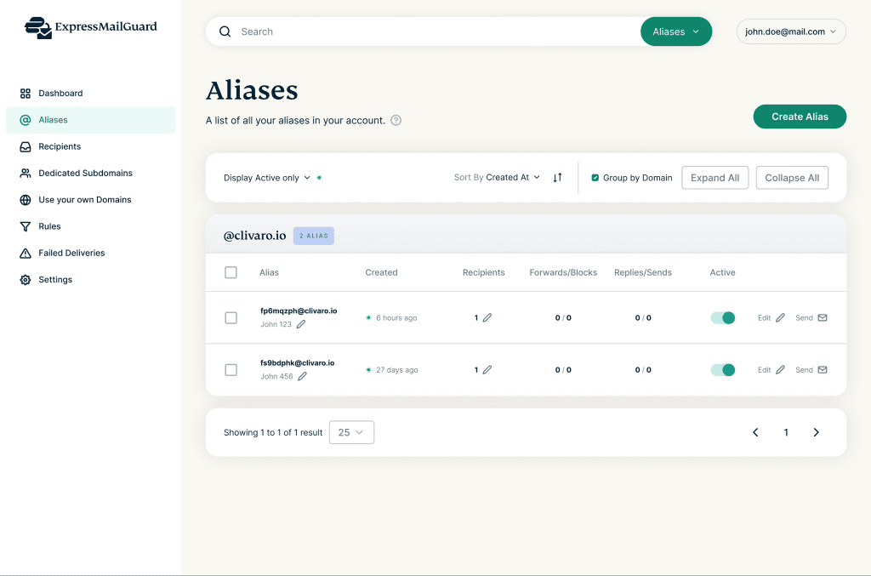Collapse all domain groups
Image resolution: width=871 pixels, height=576 pixels.
pyautogui.click(x=791, y=177)
